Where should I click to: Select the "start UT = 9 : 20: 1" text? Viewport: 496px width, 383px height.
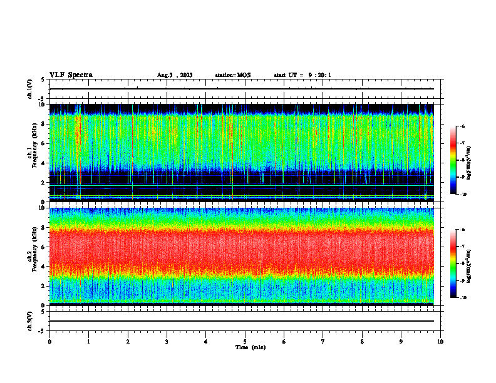coord(302,75)
